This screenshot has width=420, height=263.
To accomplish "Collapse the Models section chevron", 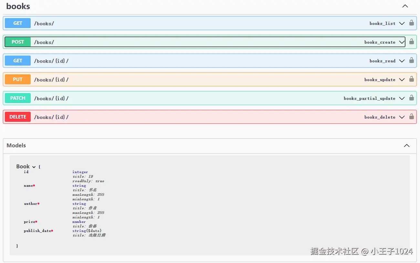I will tap(407, 146).
